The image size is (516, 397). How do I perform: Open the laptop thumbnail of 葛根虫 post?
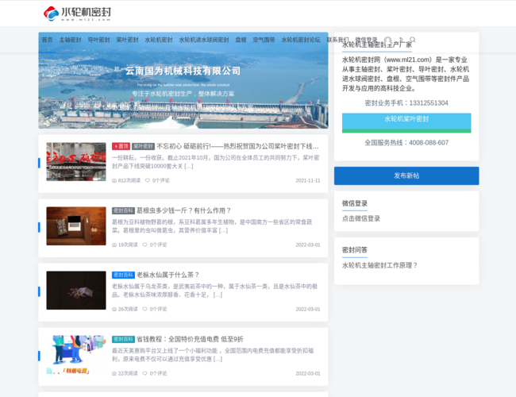click(76, 225)
